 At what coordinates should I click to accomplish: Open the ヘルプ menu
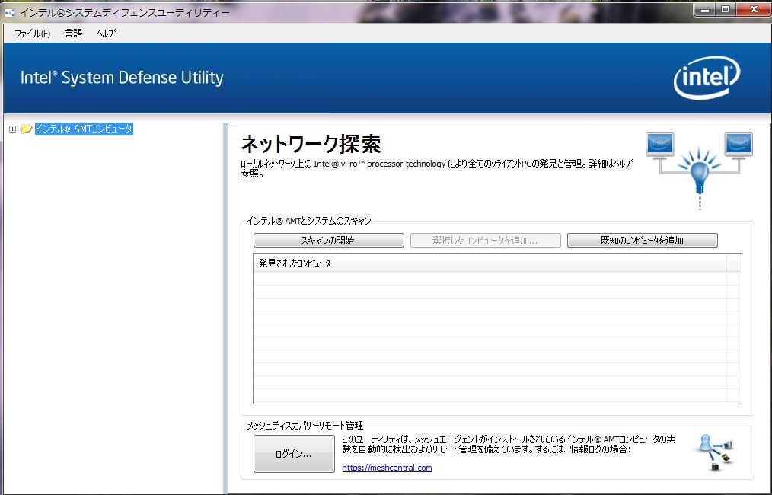[x=107, y=34]
